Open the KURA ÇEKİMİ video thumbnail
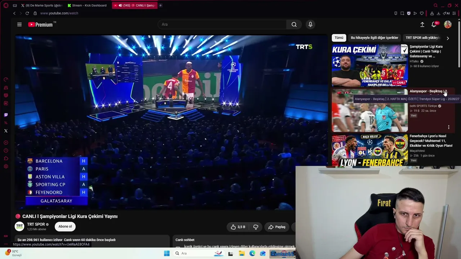The width and height of the screenshot is (461, 259). pos(370,66)
